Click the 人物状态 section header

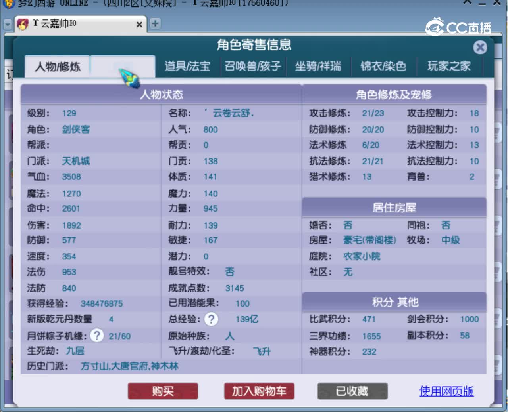(x=161, y=94)
